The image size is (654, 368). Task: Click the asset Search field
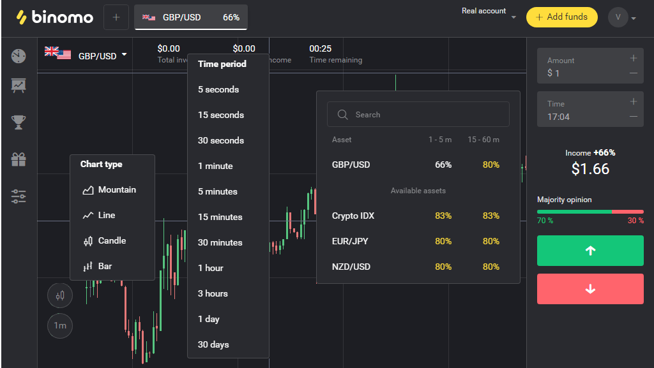click(x=418, y=114)
